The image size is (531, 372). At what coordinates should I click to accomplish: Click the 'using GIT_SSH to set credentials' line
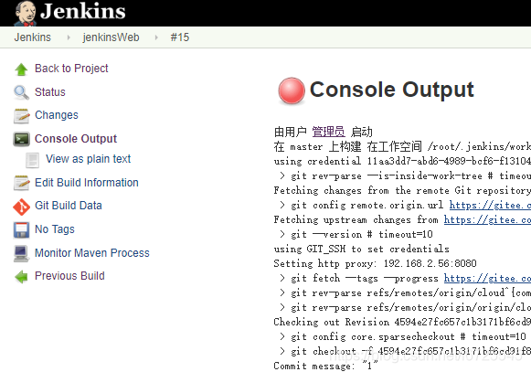(x=361, y=249)
